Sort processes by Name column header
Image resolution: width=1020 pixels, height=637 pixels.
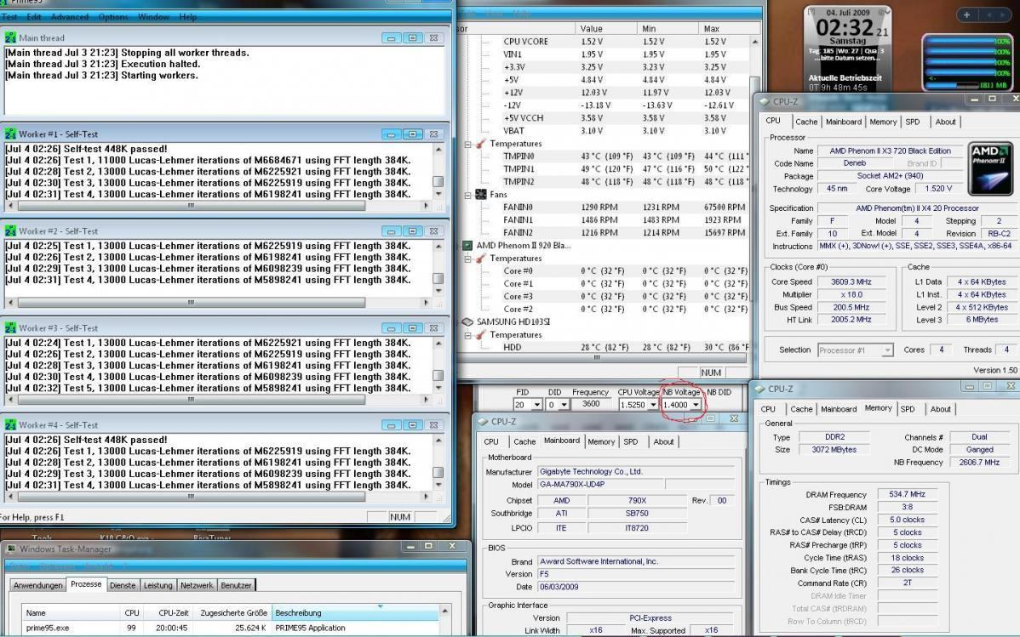coord(71,613)
